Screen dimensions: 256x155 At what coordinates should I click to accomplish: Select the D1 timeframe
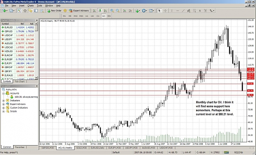point(98,16)
